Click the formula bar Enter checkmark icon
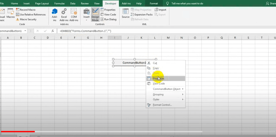This screenshot has height=137, width=276. click(x=45, y=31)
